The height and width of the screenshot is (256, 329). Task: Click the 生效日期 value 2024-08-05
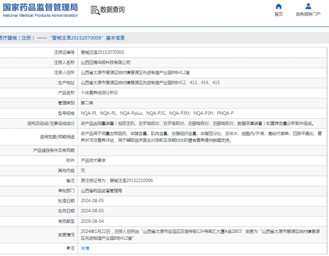coord(92,211)
